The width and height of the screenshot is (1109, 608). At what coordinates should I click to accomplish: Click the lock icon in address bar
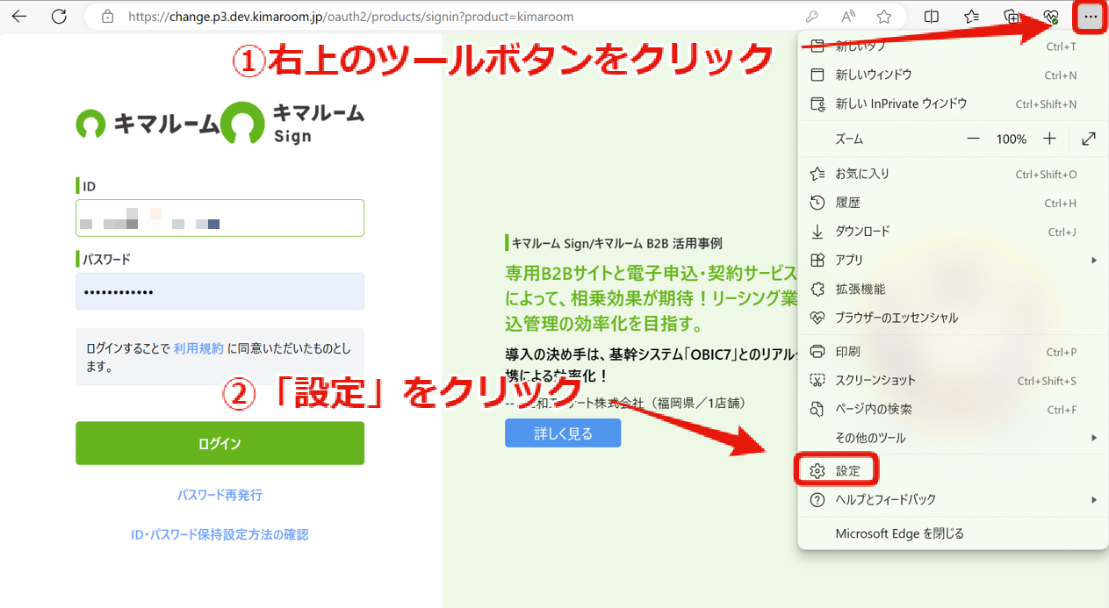coord(107,17)
